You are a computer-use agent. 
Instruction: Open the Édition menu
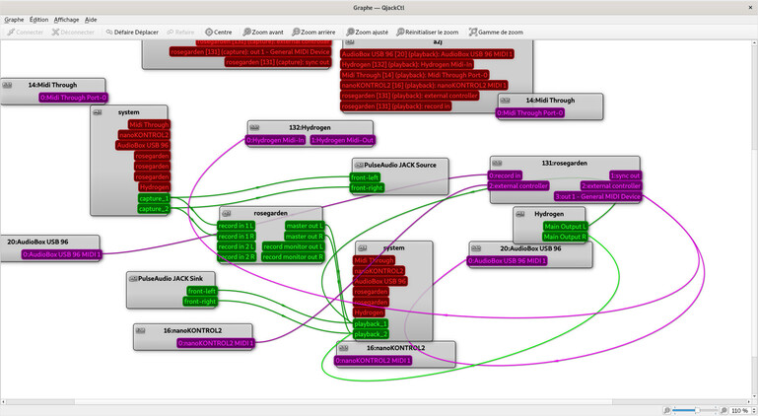[38, 20]
